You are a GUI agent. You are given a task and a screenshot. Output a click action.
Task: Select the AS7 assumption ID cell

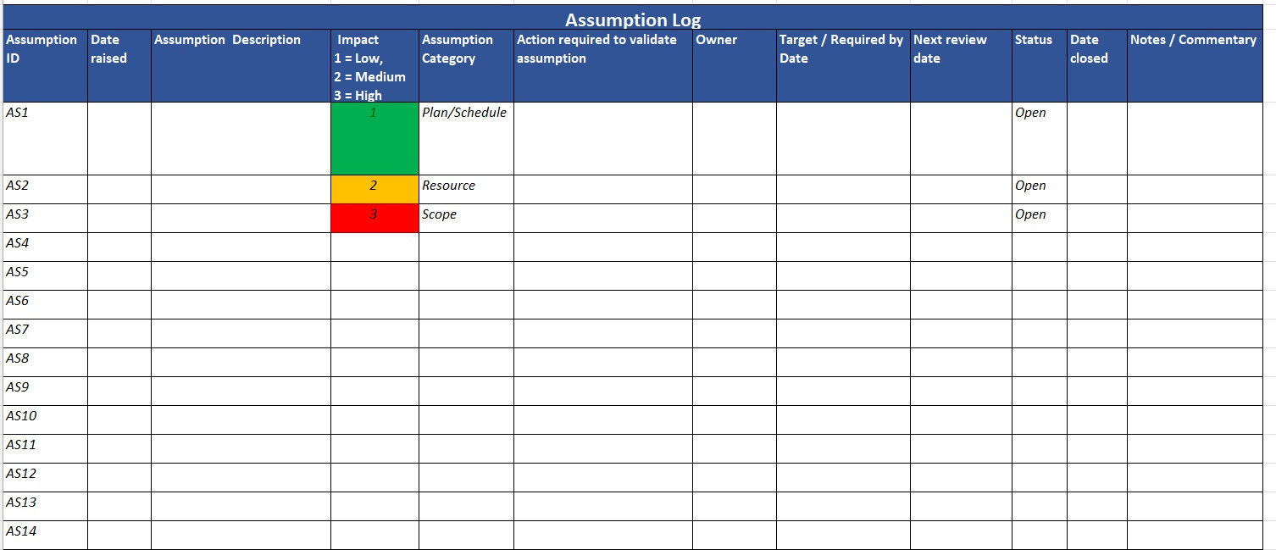click(x=42, y=331)
